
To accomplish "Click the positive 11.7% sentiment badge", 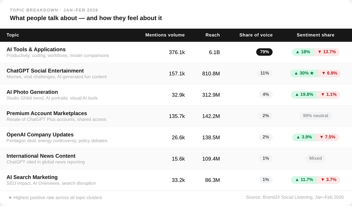I will coord(304,180).
